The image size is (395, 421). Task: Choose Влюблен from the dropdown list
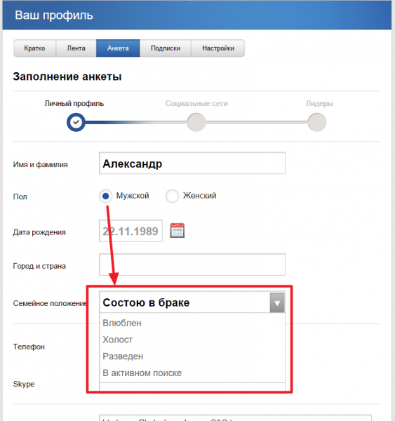pyautogui.click(x=122, y=323)
